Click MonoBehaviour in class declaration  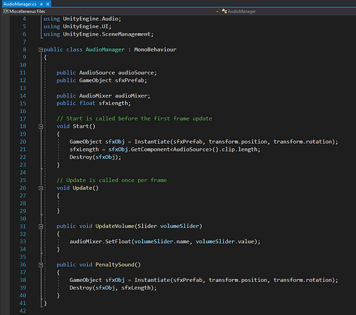pyautogui.click(x=155, y=49)
